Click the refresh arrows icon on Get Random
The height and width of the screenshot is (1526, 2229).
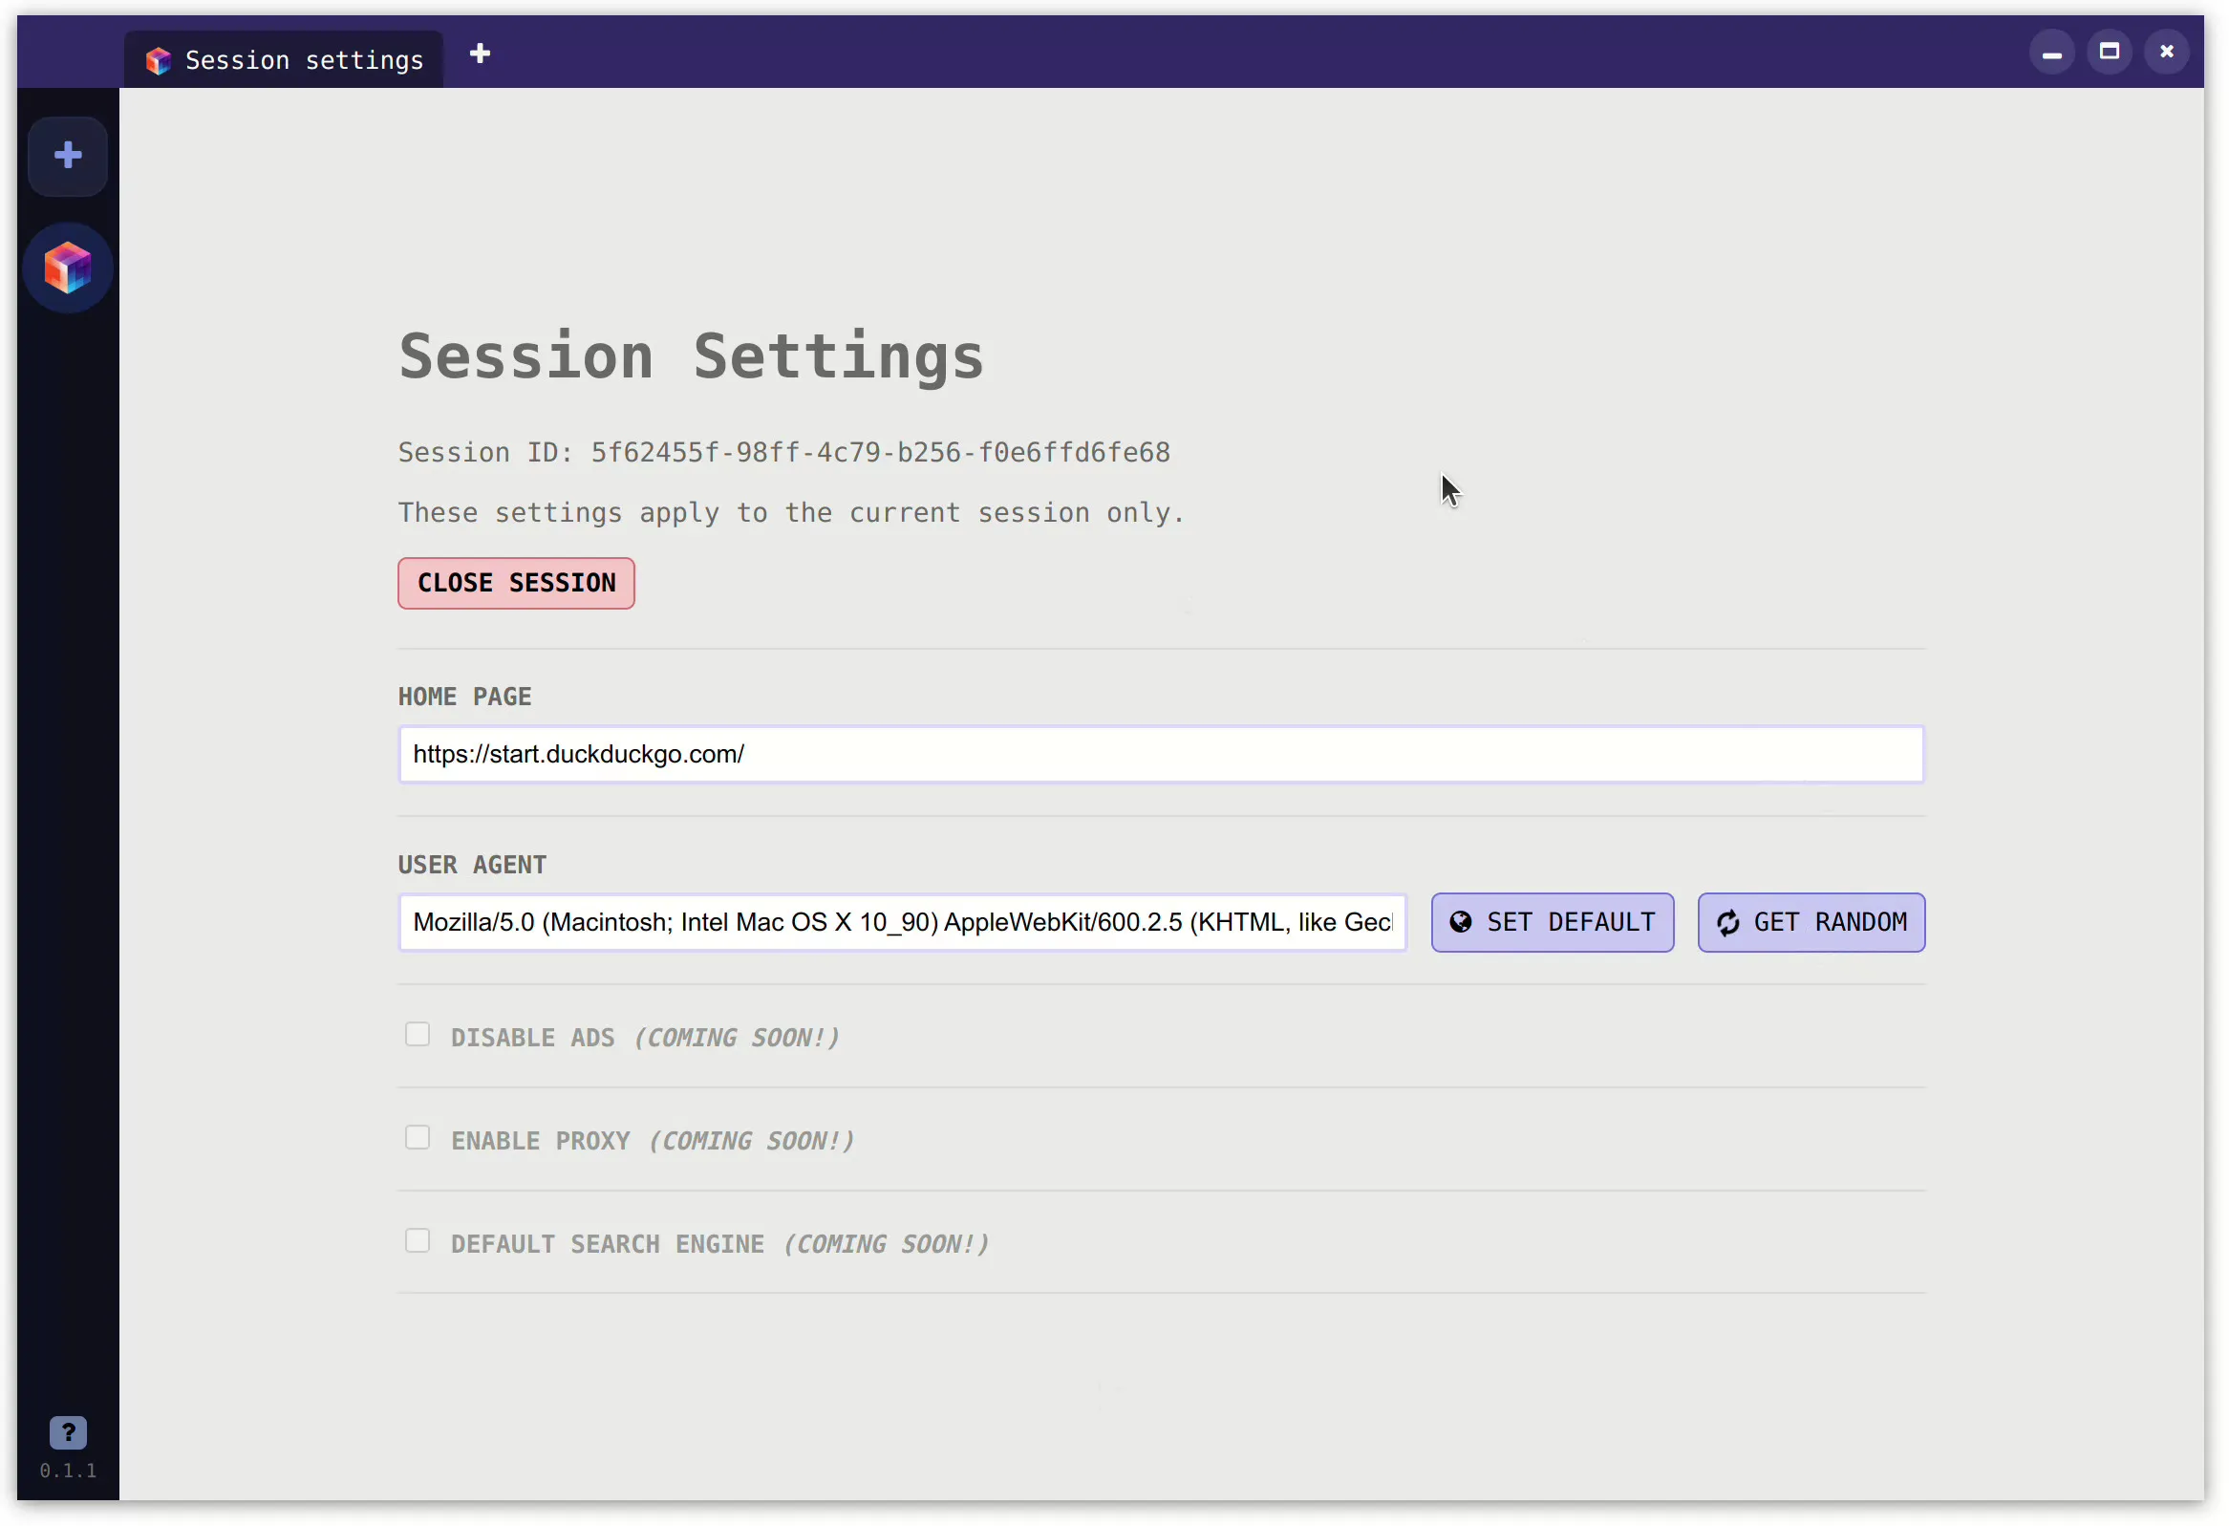(1727, 923)
